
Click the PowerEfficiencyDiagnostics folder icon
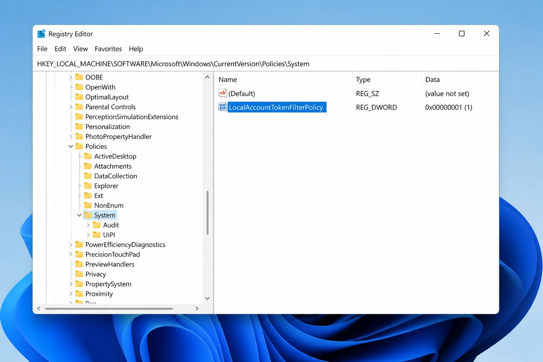[79, 245]
